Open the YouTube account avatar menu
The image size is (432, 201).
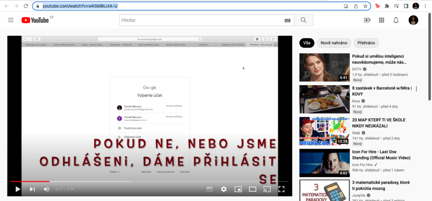(x=413, y=20)
